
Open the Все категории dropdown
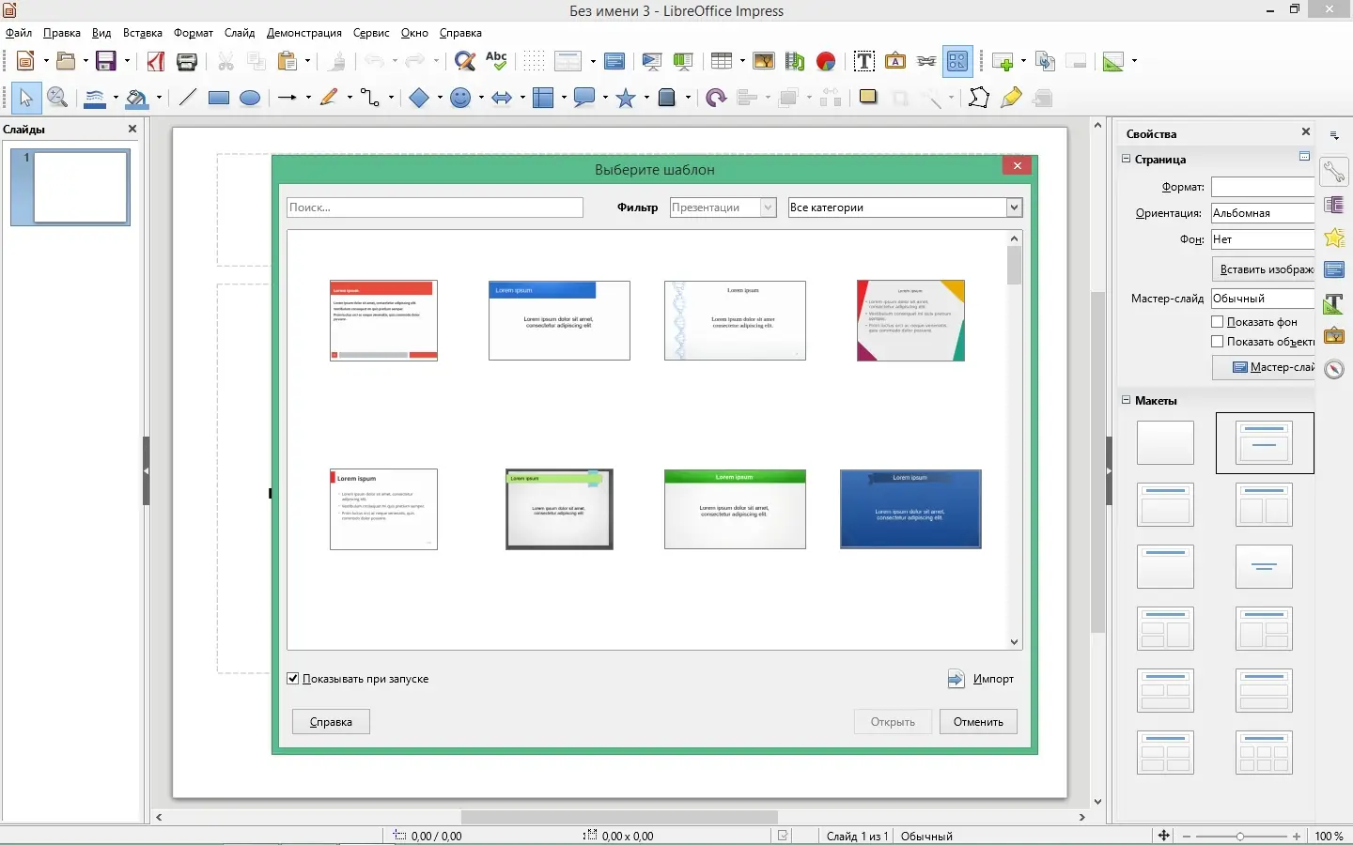[1014, 207]
